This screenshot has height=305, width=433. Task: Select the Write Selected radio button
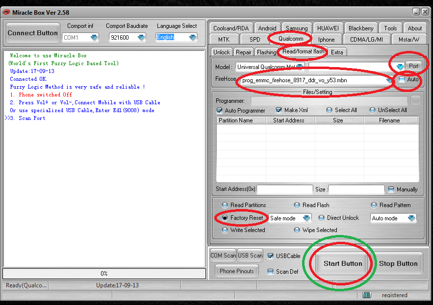[225, 230]
